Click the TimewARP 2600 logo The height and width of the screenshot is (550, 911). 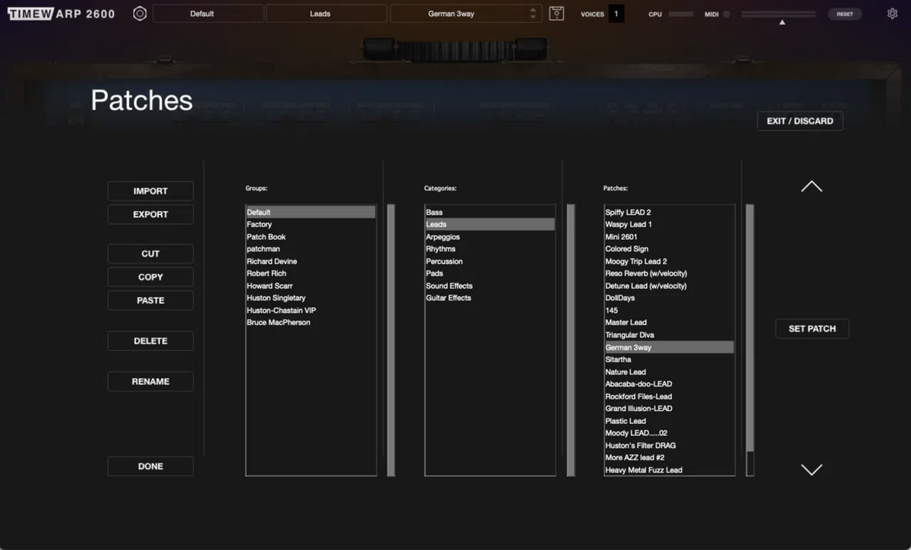61,14
